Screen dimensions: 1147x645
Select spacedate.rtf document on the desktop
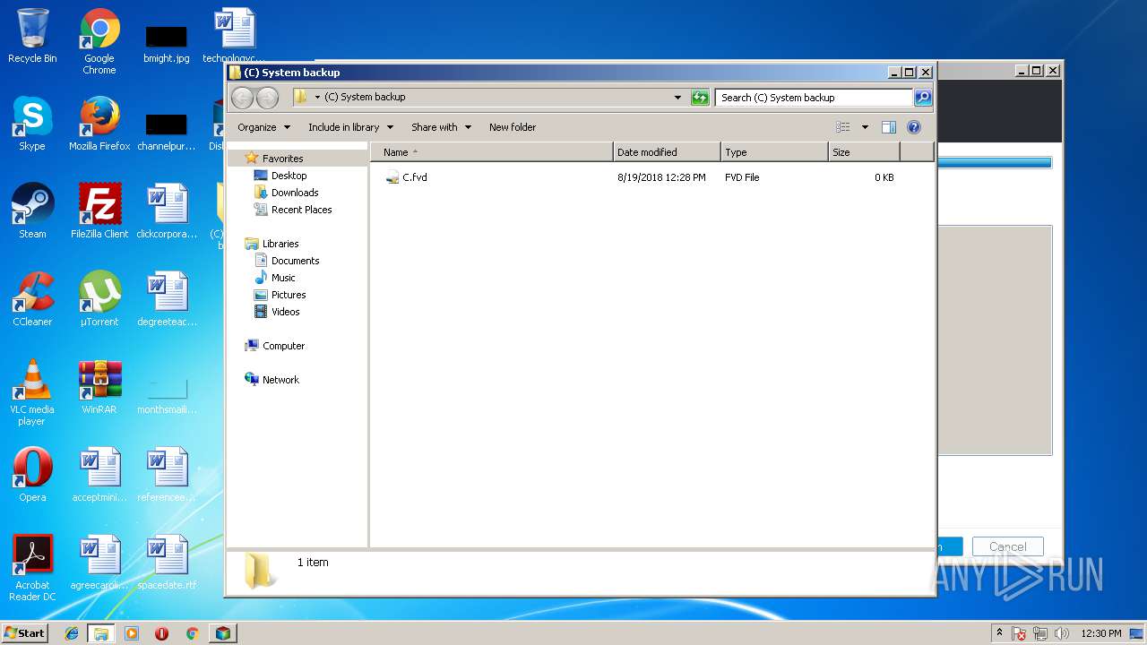[167, 563]
